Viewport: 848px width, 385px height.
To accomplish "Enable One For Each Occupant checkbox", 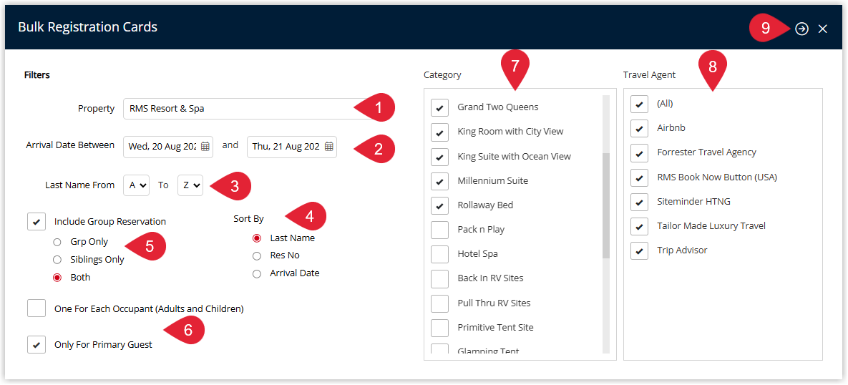I will [36, 308].
